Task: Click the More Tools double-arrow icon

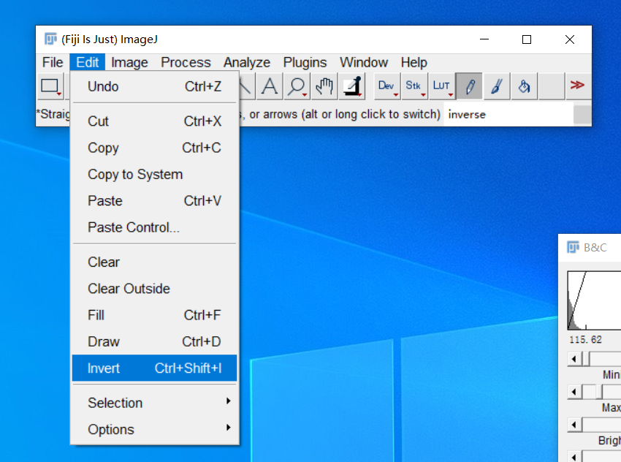Action: coord(577,86)
